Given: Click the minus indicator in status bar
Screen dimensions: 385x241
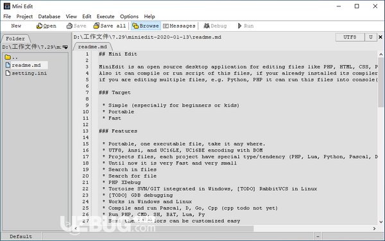Looking at the screenshot, I should (x=318, y=237).
